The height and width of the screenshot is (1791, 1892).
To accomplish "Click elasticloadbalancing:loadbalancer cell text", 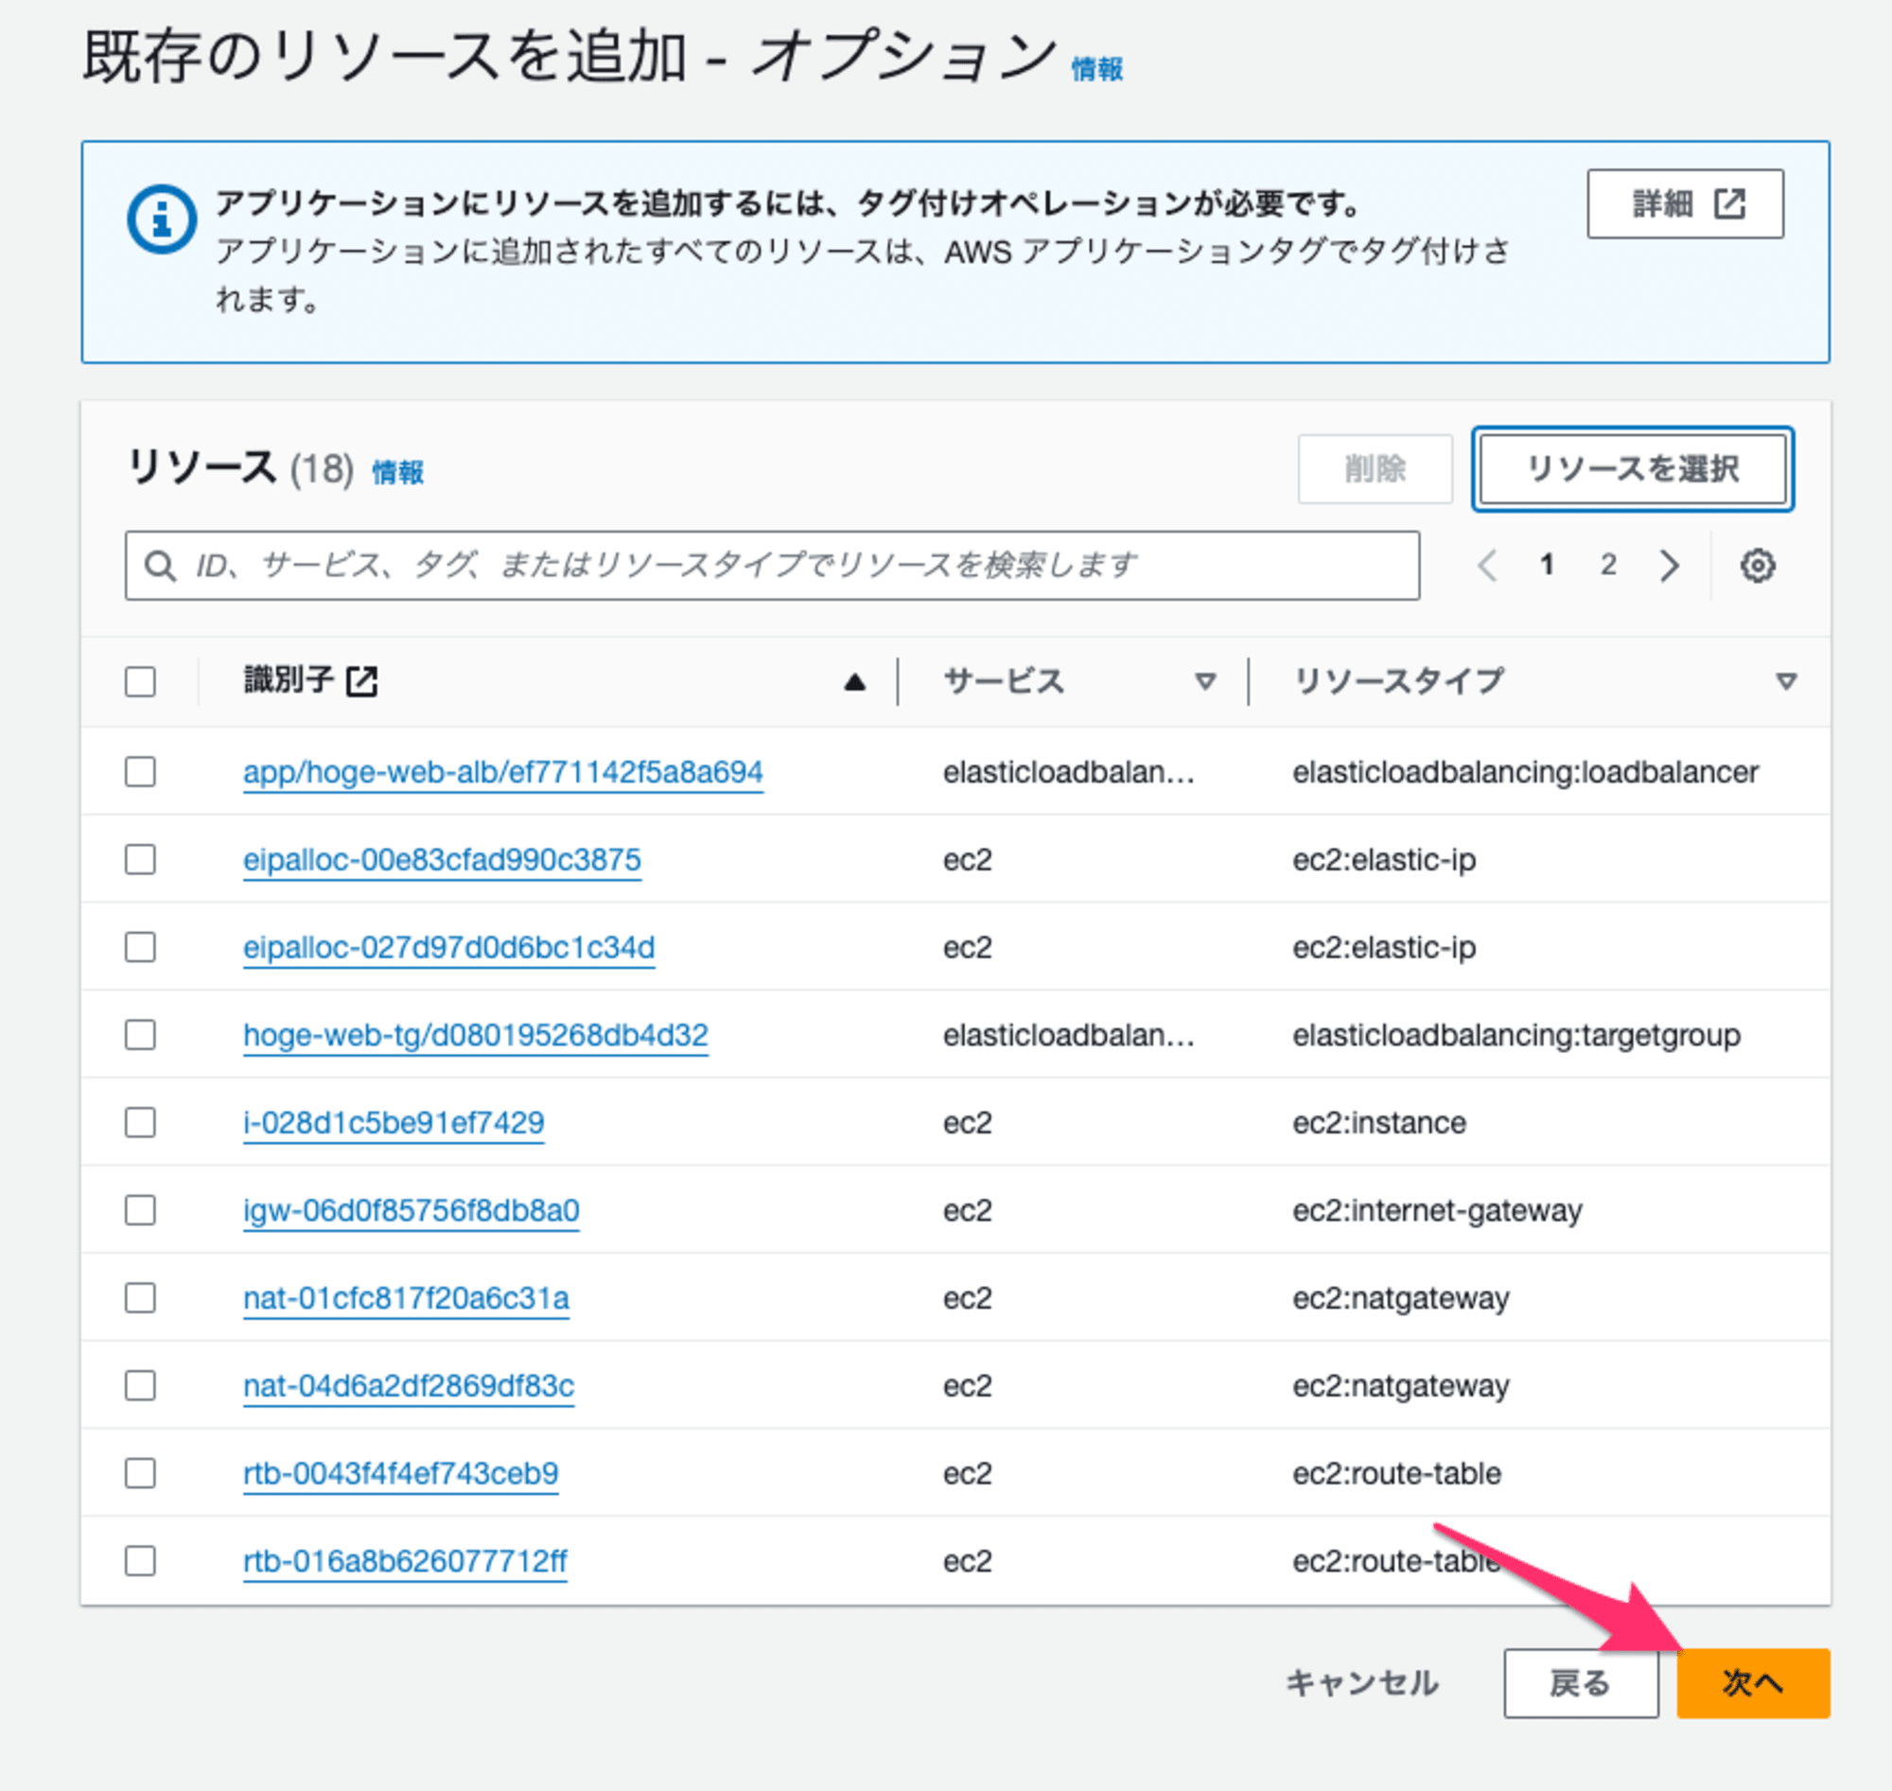I will tap(1525, 772).
